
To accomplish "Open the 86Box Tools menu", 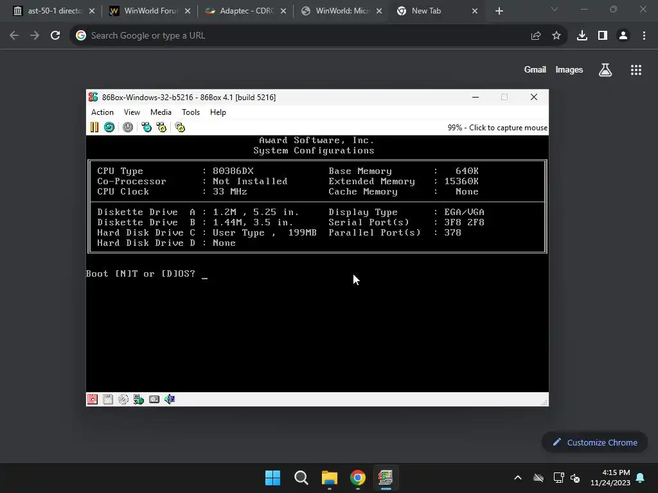I will pos(190,112).
